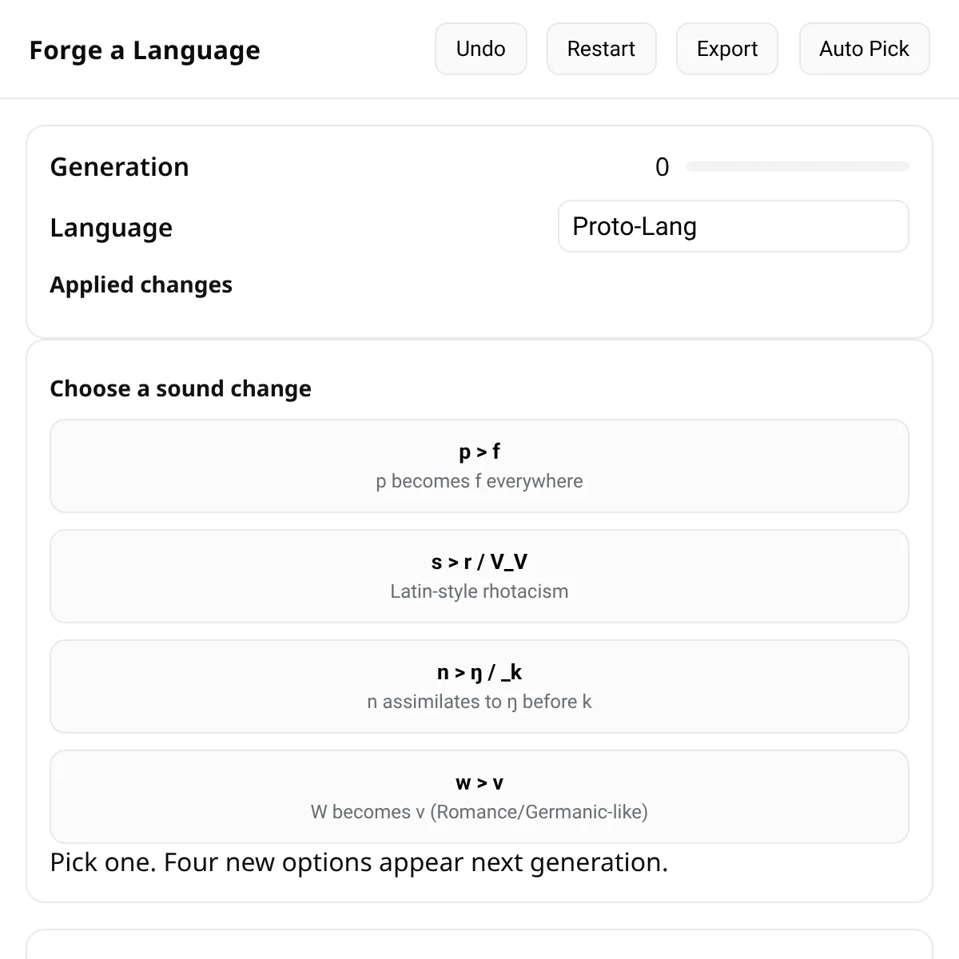The height and width of the screenshot is (959, 959).
Task: Pick the 'w > v' Romance/Germanic change
Action: pos(479,797)
